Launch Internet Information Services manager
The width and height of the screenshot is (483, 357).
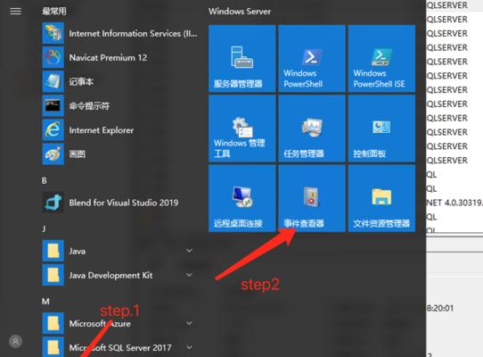pos(120,33)
